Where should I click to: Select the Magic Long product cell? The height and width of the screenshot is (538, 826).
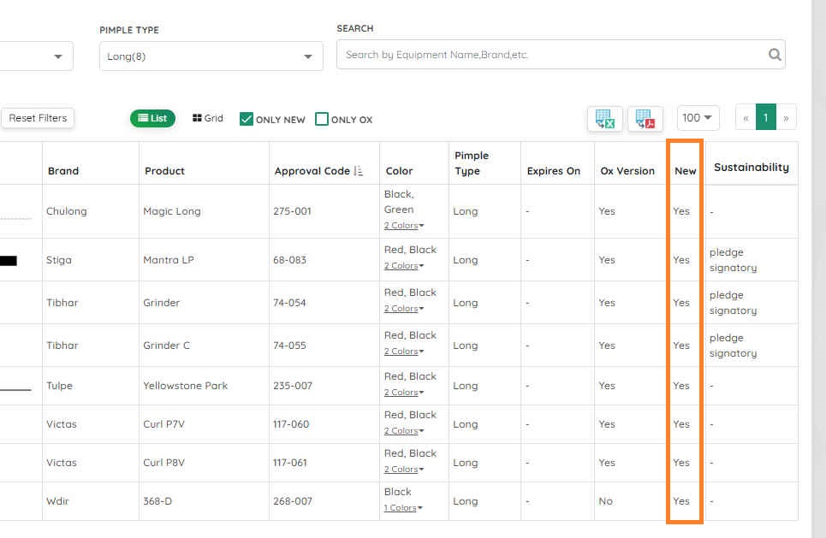coord(172,211)
